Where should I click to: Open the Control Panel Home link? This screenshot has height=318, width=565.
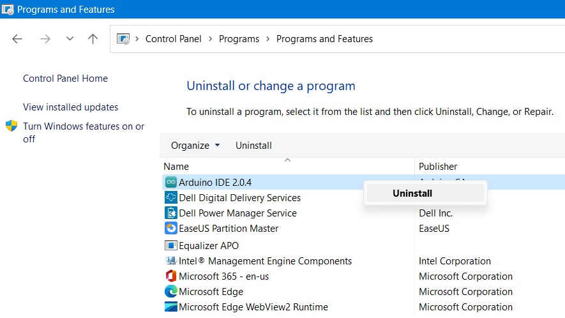65,79
